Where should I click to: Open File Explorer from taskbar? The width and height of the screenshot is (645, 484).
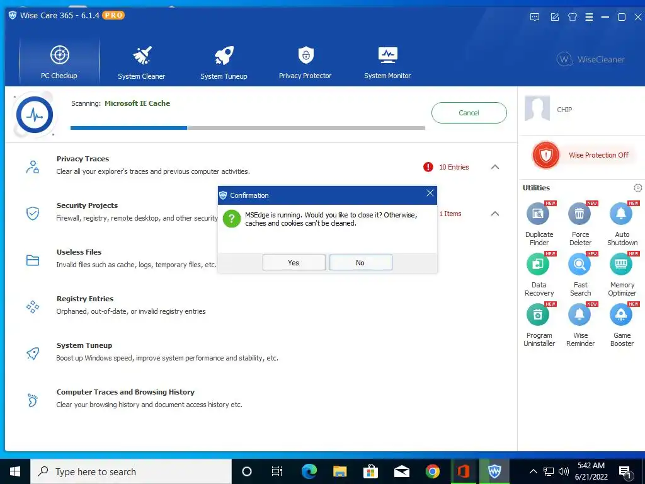[x=340, y=471]
